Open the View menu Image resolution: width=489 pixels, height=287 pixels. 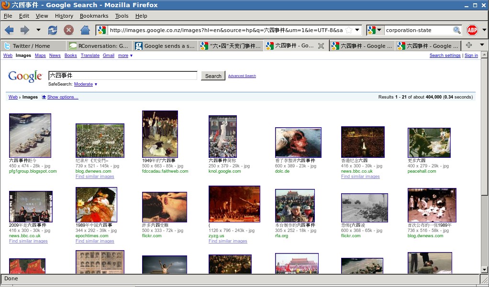point(42,16)
